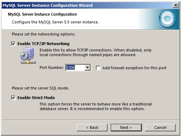Click the 'Please set the server SQL mode' text

tap(40, 88)
